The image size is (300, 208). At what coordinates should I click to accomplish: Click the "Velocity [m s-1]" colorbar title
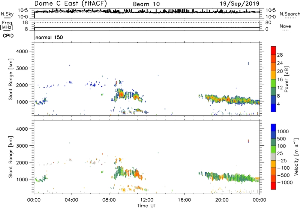pos(296,157)
